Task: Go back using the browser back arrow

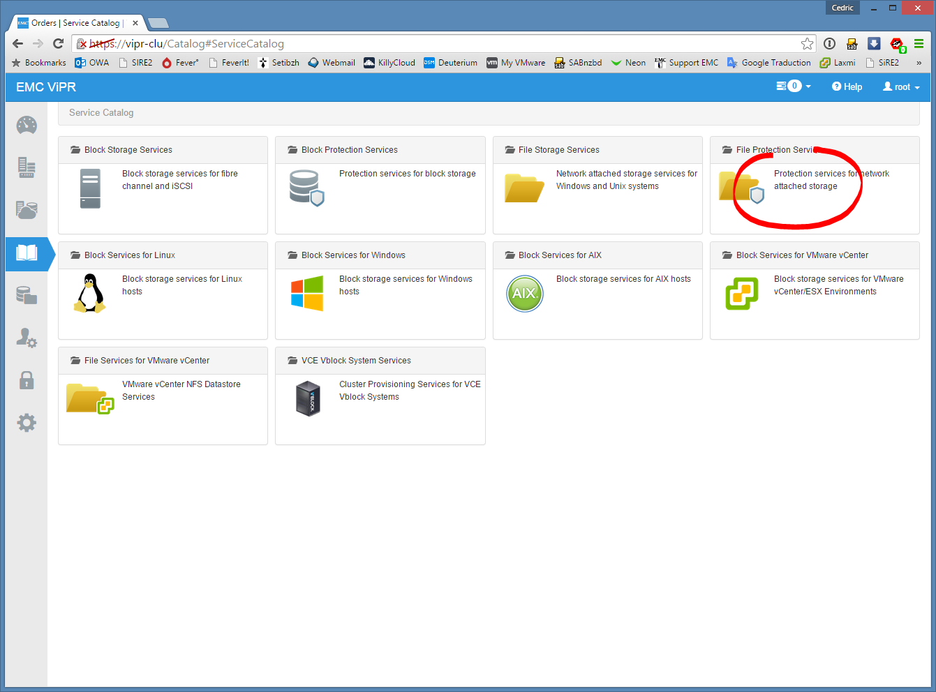Action: click(18, 43)
